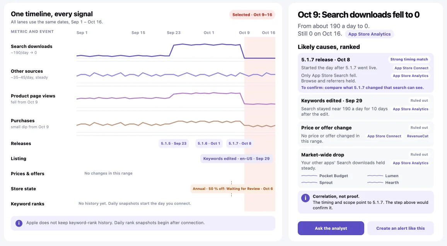Open App Store Analytics tag near Oct 16 summary

(x=369, y=34)
